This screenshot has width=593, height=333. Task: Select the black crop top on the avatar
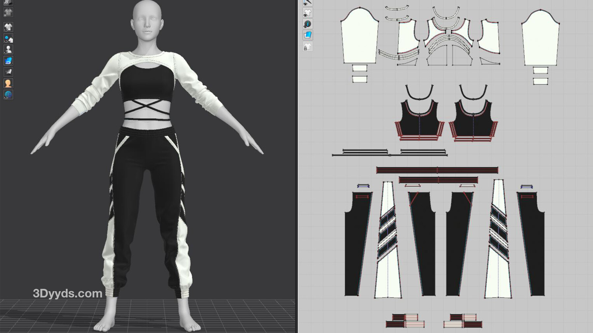pyautogui.click(x=147, y=84)
